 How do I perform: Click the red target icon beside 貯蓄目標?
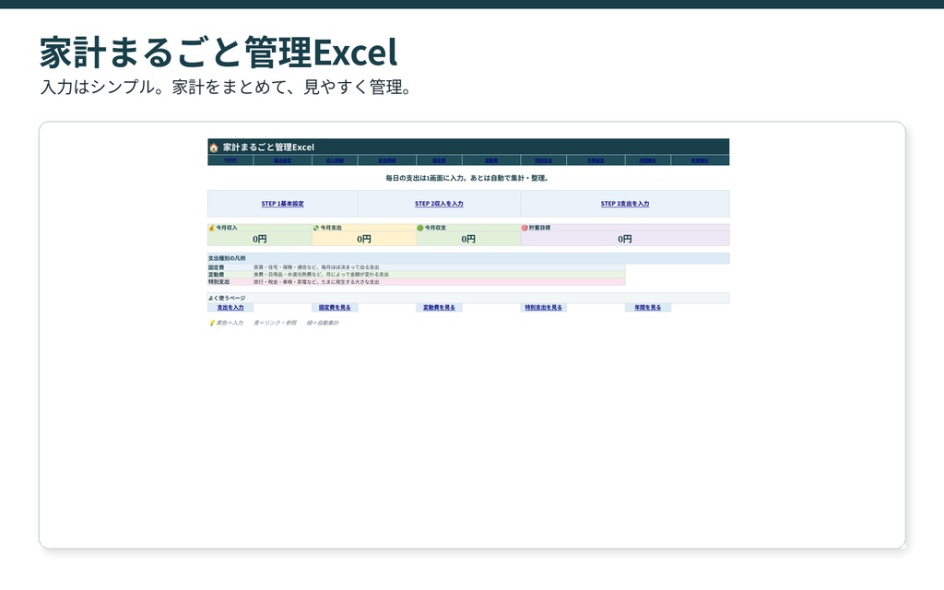coord(525,228)
